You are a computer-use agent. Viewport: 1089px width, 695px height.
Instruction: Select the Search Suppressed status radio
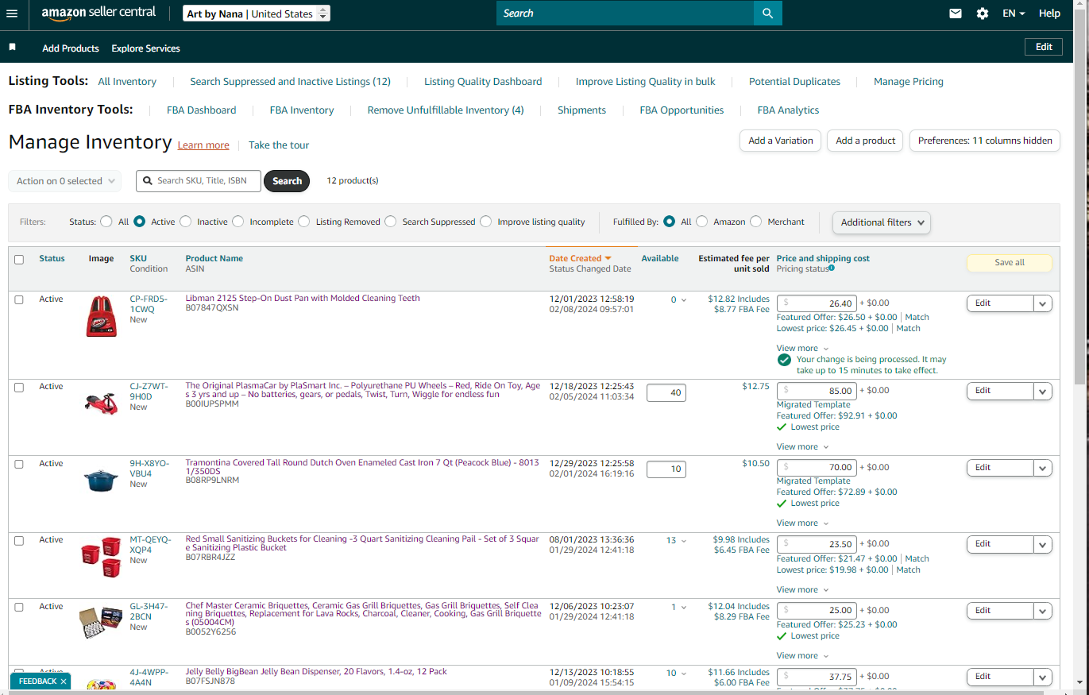[391, 222]
